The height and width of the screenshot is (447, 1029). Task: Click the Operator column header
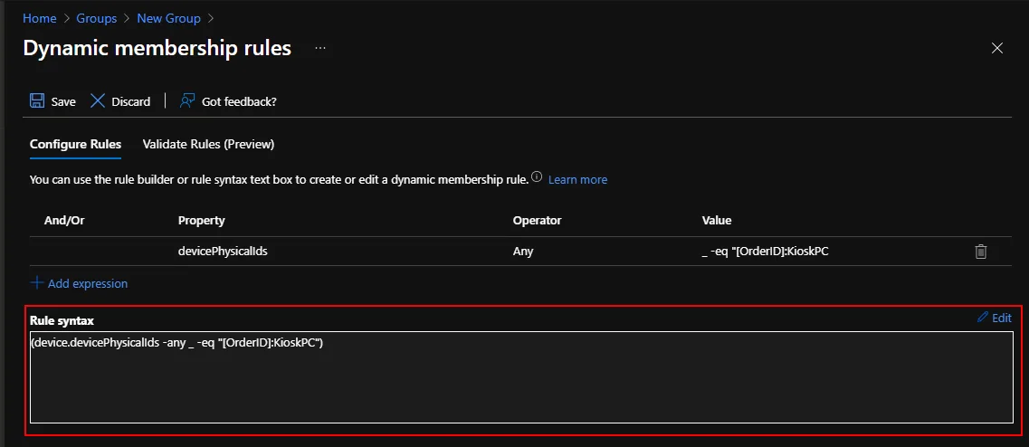click(x=537, y=221)
